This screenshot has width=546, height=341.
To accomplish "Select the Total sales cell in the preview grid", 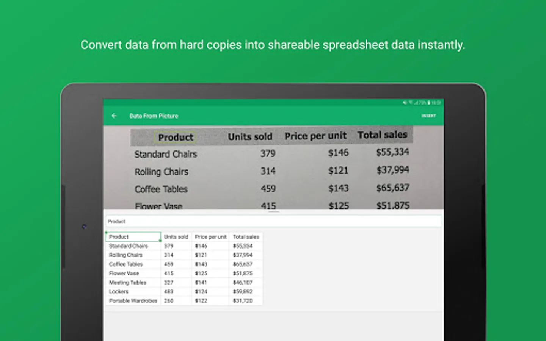I will [246, 237].
